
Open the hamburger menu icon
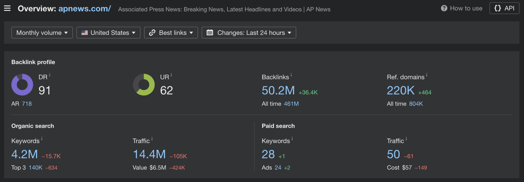click(7, 8)
